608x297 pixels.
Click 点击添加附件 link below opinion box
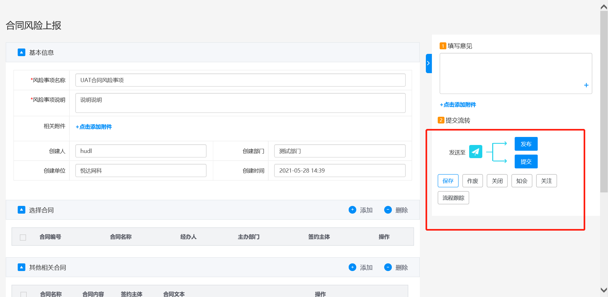coord(458,105)
